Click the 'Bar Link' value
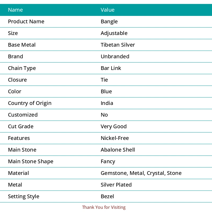The width and height of the screenshot is (212, 212). pos(111,68)
